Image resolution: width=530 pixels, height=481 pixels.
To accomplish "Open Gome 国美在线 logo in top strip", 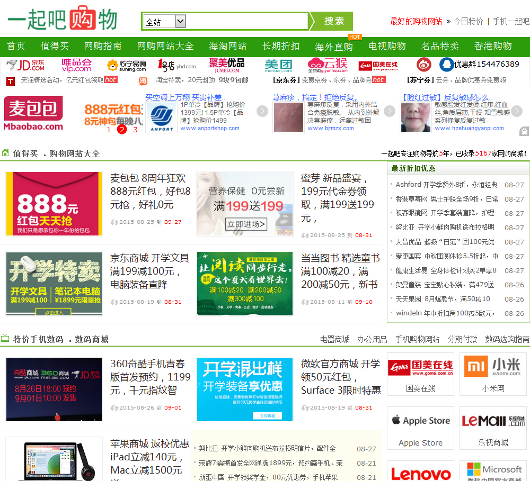I will (x=378, y=66).
